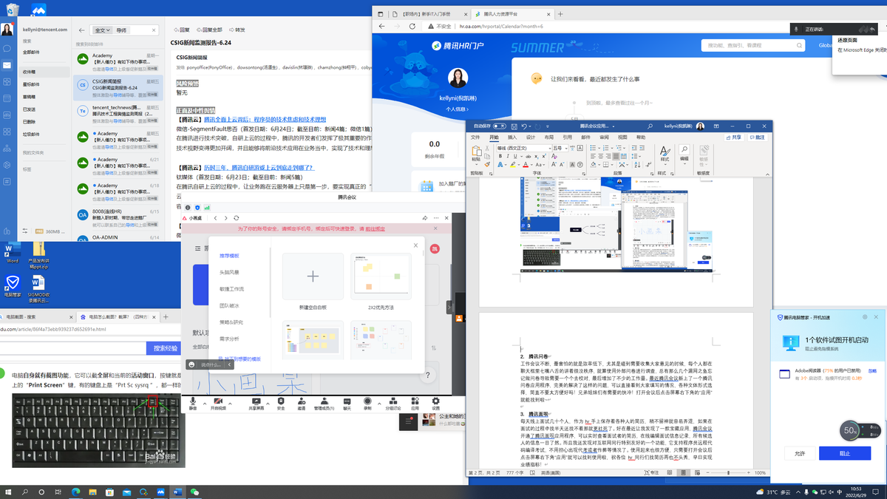Image resolution: width=887 pixels, height=499 pixels.
Task: Open Word 视图 ribbon tab
Action: point(622,138)
